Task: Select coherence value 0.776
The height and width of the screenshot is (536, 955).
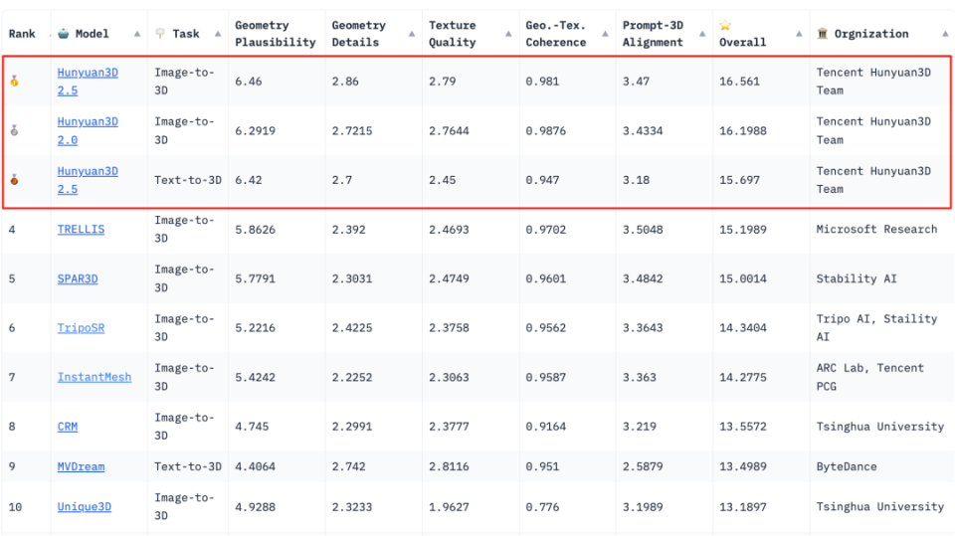Action: pos(542,507)
